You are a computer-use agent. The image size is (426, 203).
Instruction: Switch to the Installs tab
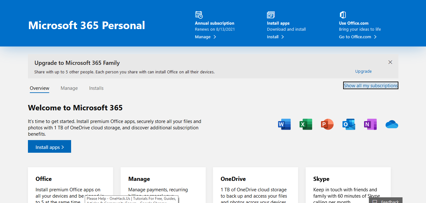click(97, 89)
